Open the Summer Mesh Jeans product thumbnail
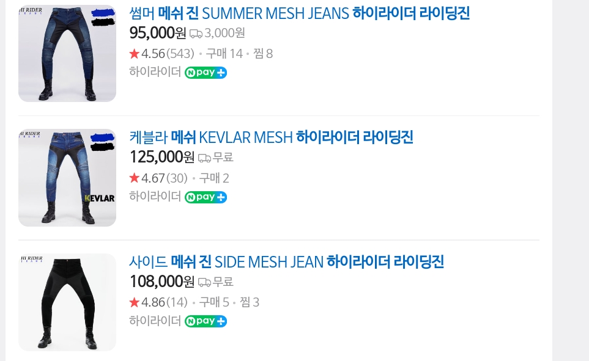This screenshot has height=361, width=589. [x=67, y=53]
